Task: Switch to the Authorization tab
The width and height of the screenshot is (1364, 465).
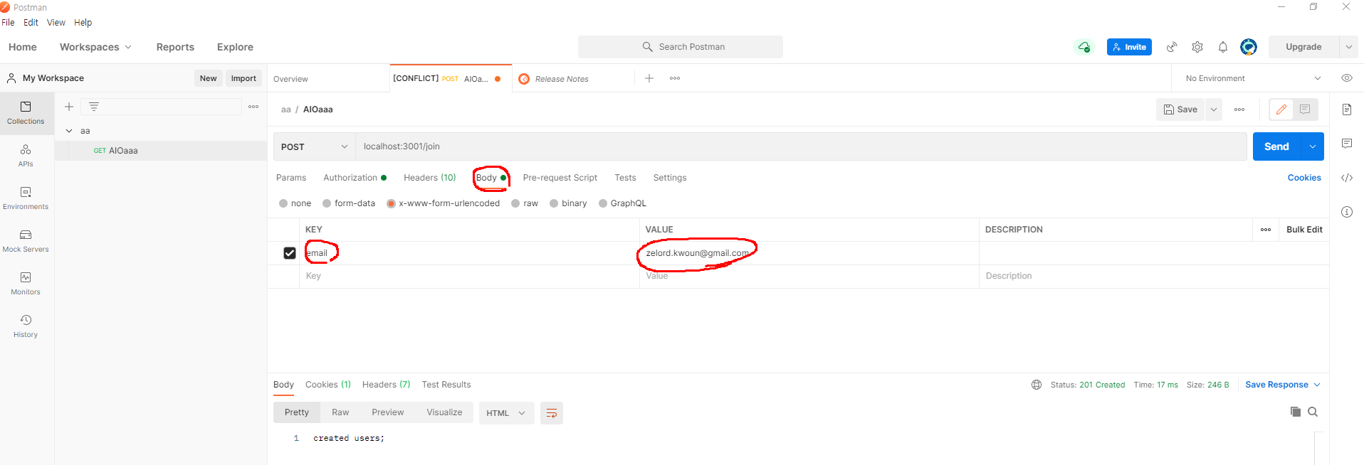Action: [x=355, y=178]
